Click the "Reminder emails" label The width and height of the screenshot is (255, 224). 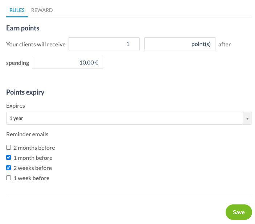pyautogui.click(x=27, y=134)
